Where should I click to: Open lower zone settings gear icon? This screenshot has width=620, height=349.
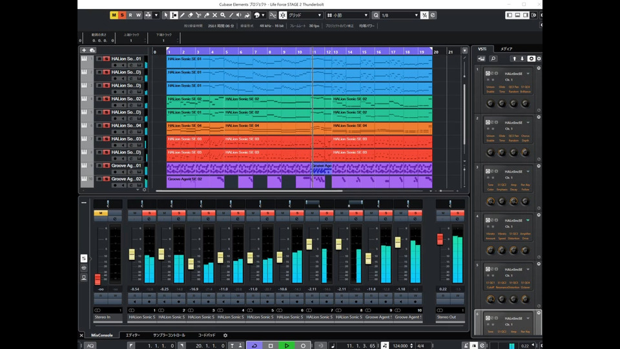tap(225, 335)
